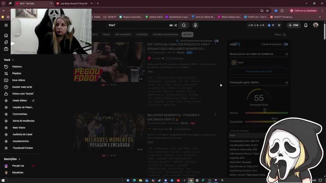Viewport: 326px width, 183px height.
Task: Bookmark this page with the star
Action: point(267,11)
